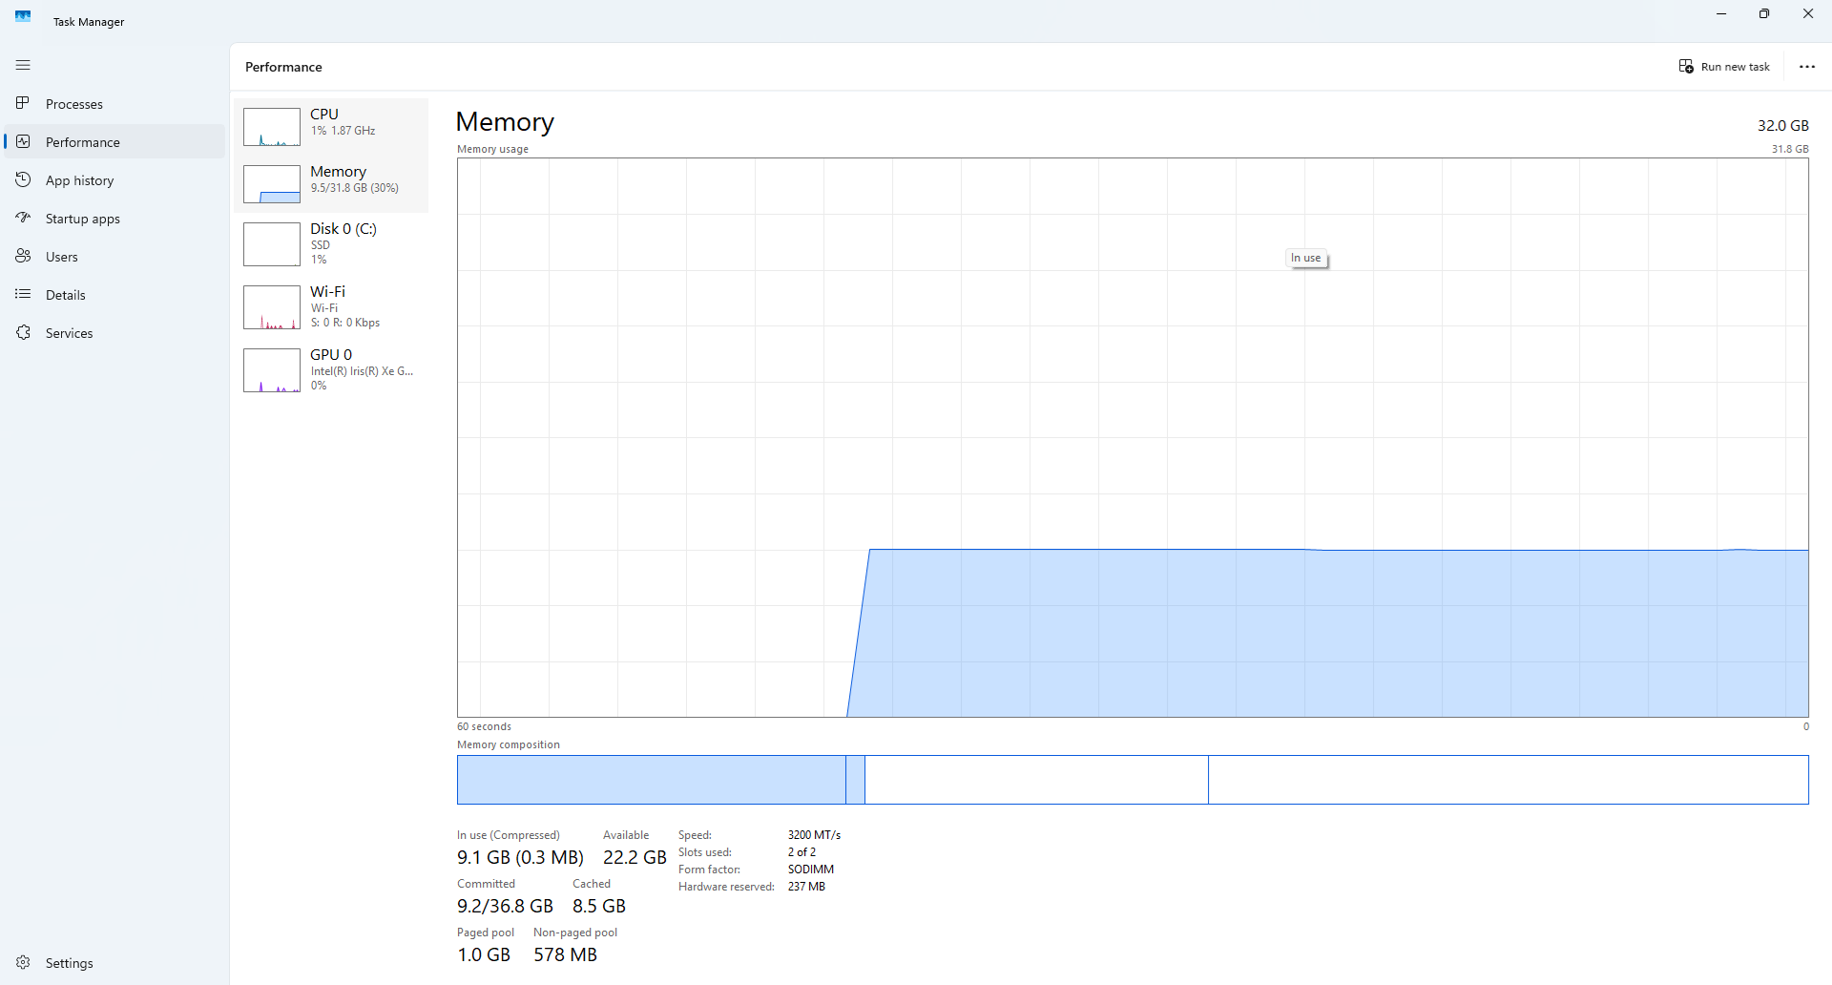Select Disk 0 (C:) entry
The height and width of the screenshot is (985, 1832).
[331, 243]
